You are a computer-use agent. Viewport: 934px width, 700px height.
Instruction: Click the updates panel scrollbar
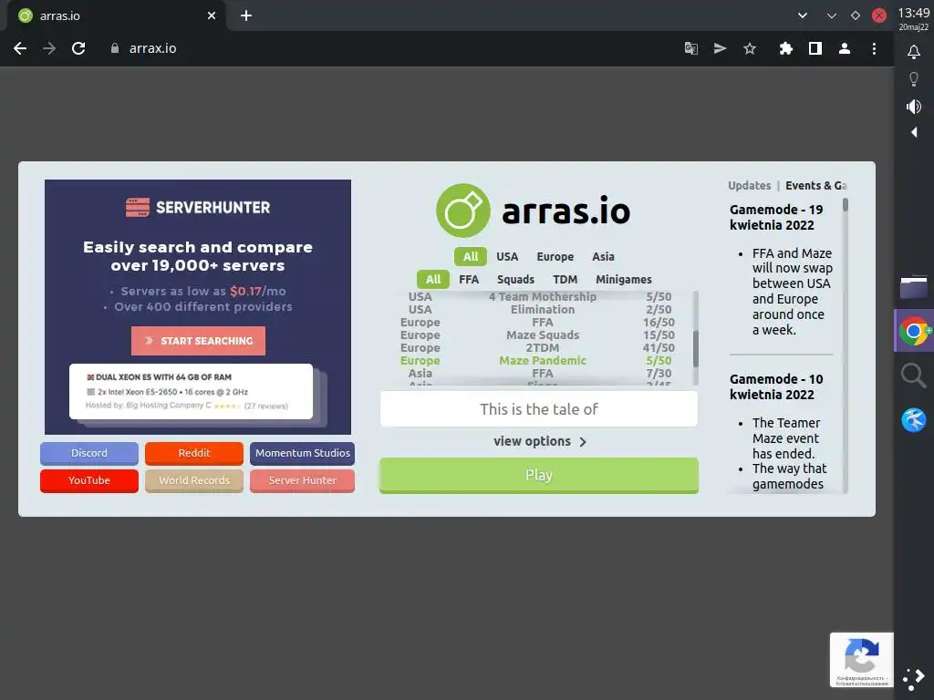click(x=845, y=205)
